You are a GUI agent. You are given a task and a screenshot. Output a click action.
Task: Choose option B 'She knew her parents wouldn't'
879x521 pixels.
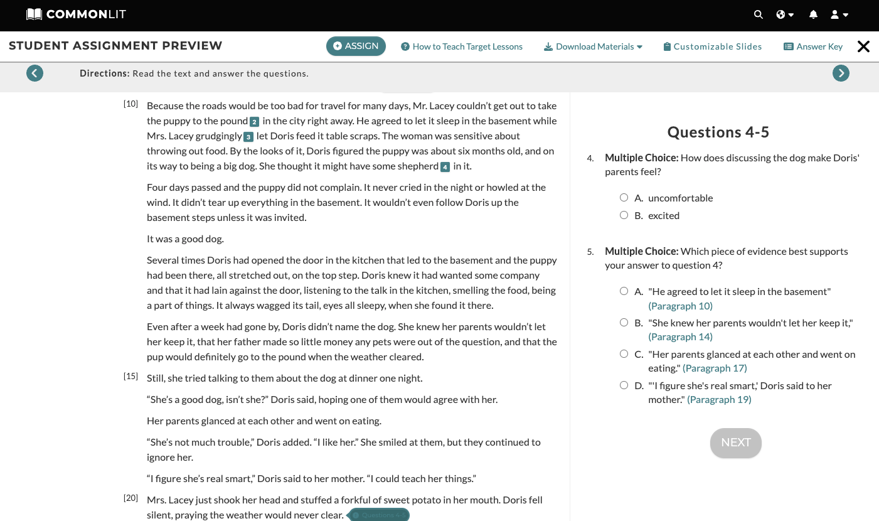[624, 323]
